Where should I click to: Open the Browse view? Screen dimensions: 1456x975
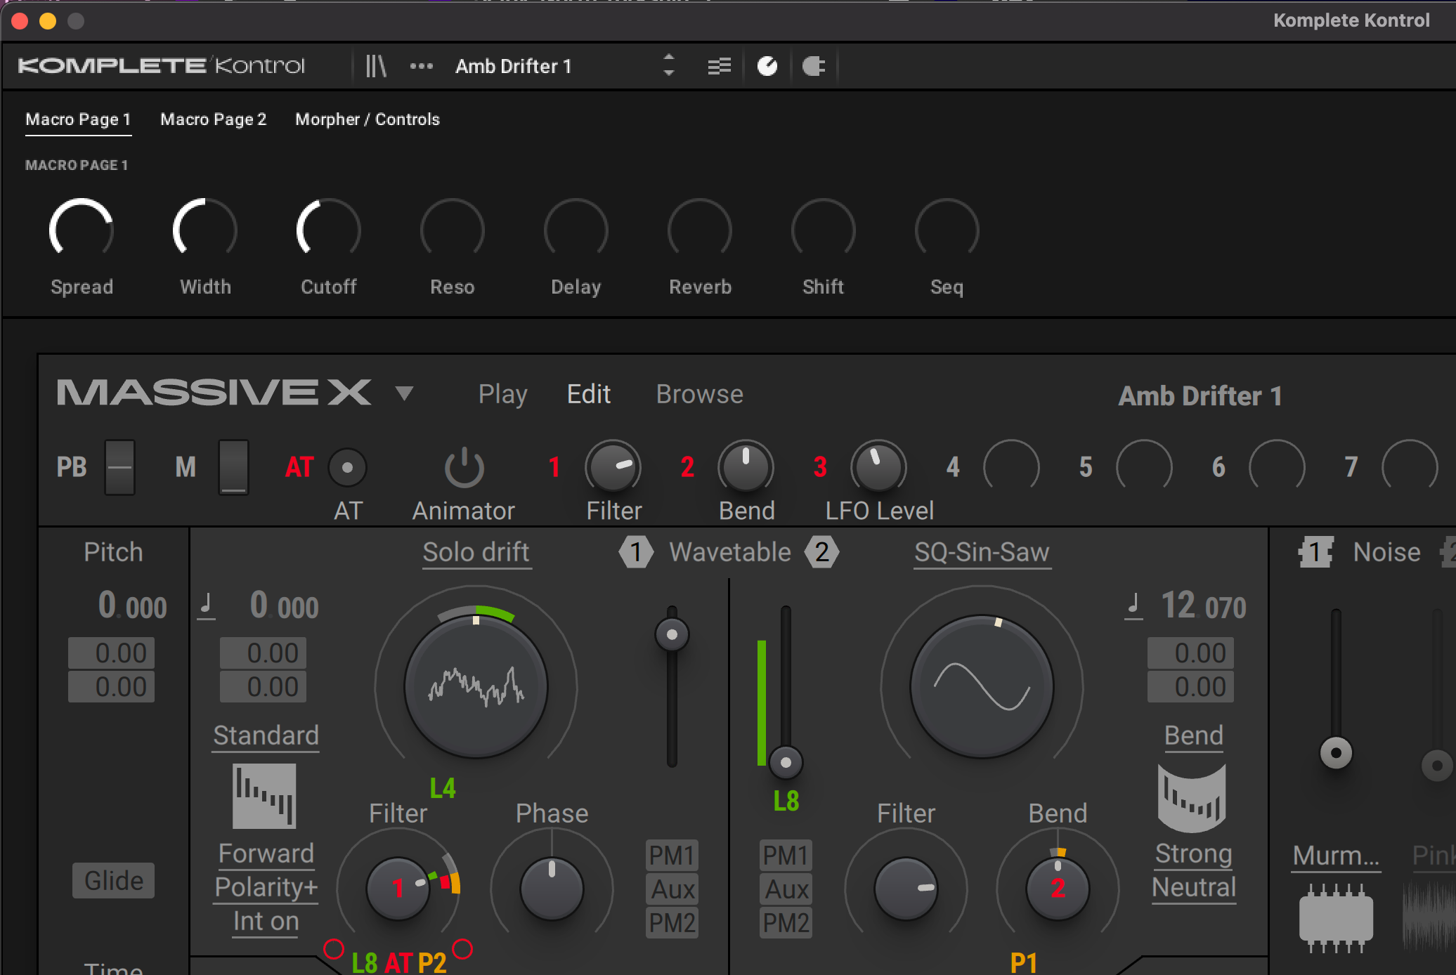point(700,395)
